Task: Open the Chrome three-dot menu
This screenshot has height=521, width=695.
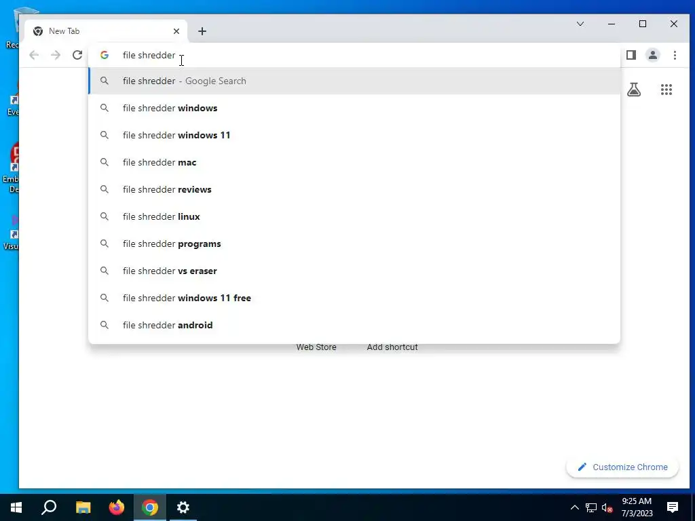Action: (675, 55)
